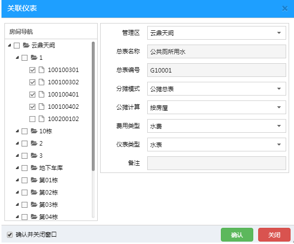Uncheck room 100100302 checkbox
This screenshot has width=294, height=244.
click(x=32, y=82)
